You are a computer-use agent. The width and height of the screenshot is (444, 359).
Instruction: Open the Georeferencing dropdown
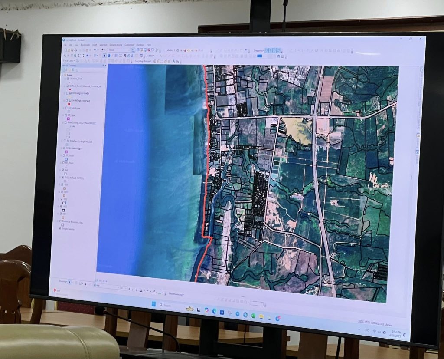click(176, 294)
